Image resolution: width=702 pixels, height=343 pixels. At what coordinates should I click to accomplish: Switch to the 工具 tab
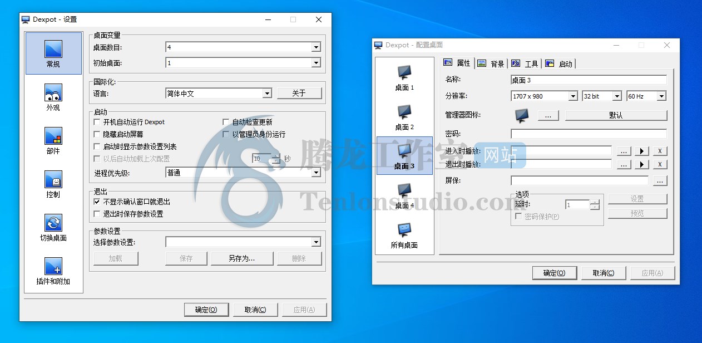click(525, 63)
